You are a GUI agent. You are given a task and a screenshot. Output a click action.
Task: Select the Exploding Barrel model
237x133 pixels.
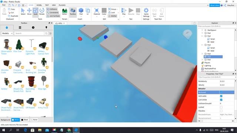(31, 84)
